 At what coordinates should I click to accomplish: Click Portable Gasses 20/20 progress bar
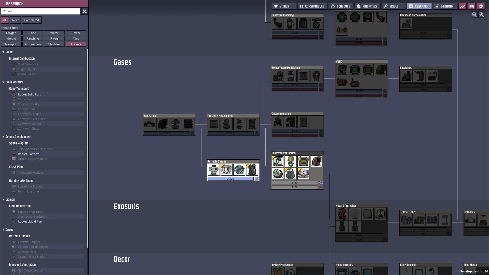pos(230,179)
